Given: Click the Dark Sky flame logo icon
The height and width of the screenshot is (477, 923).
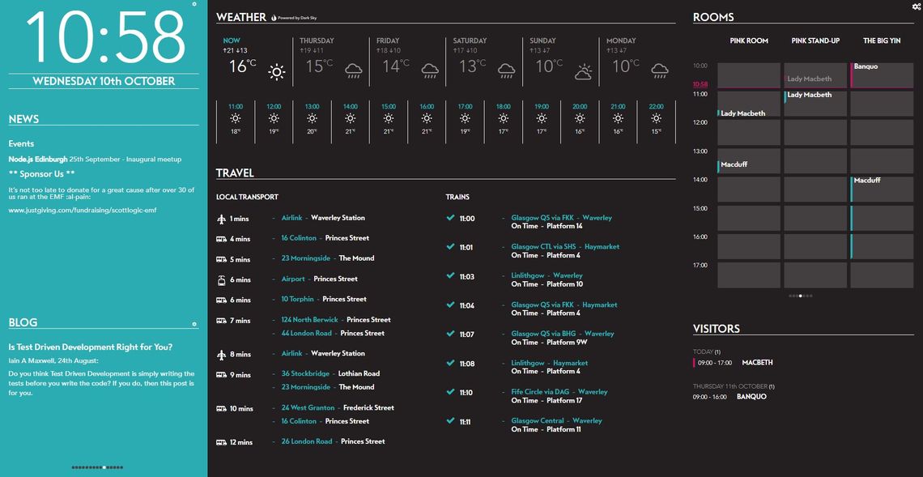Looking at the screenshot, I should click(x=274, y=18).
